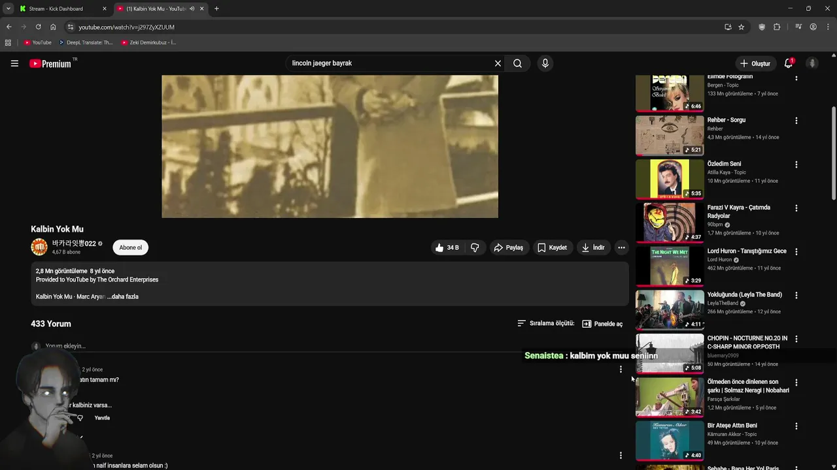Viewport: 837px width, 470px height.
Task: Open DeepL Translate bookmark
Action: pos(85,42)
